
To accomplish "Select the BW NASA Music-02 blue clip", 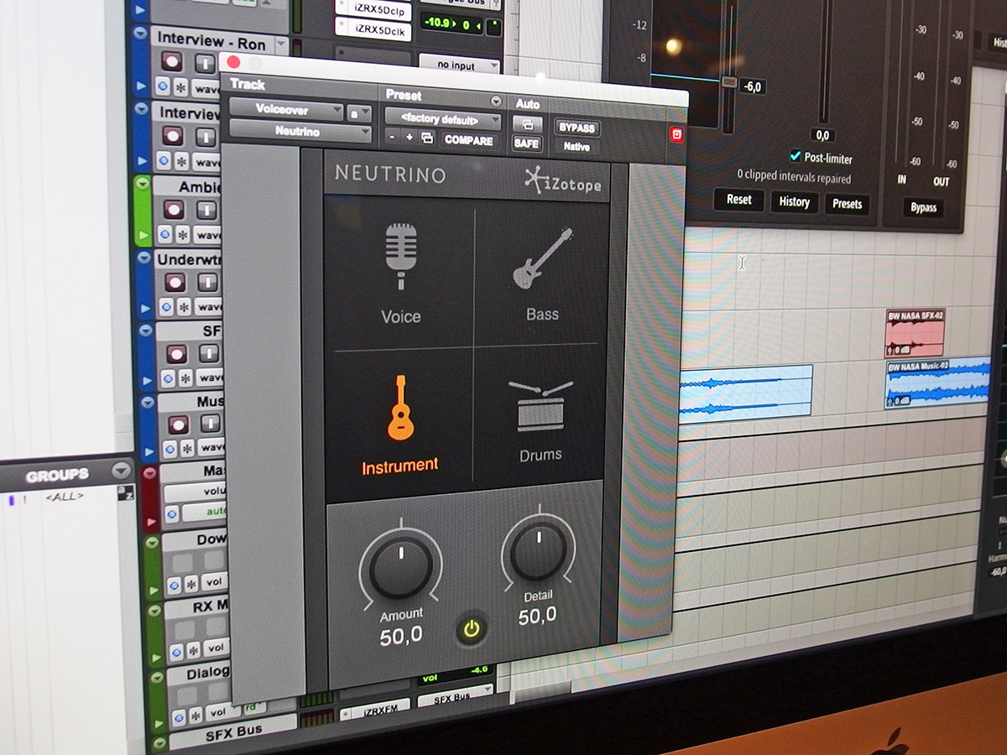I will (x=937, y=383).
